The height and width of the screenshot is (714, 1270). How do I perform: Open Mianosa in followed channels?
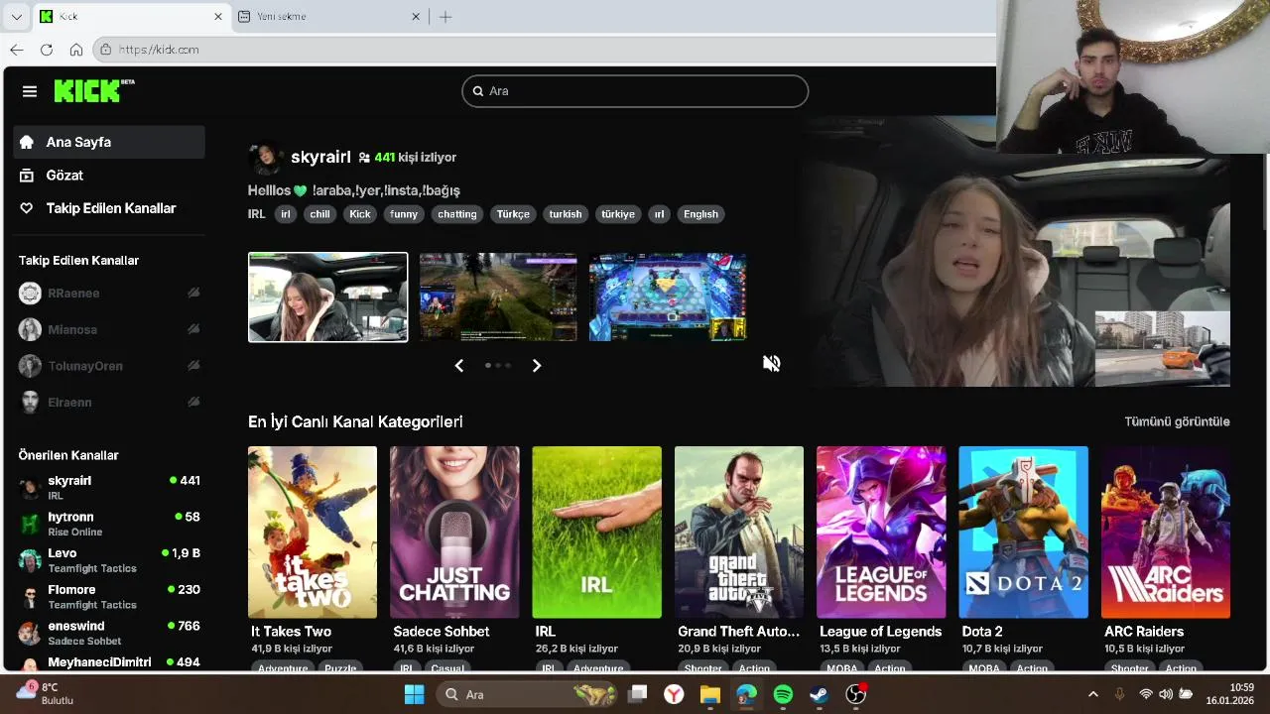click(x=109, y=329)
